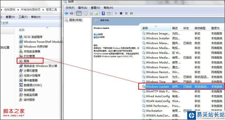The height and width of the screenshot is (120, 225).
Task: Expand the arrow before 管理工具 breadcrumb
Action: click(x=43, y=10)
